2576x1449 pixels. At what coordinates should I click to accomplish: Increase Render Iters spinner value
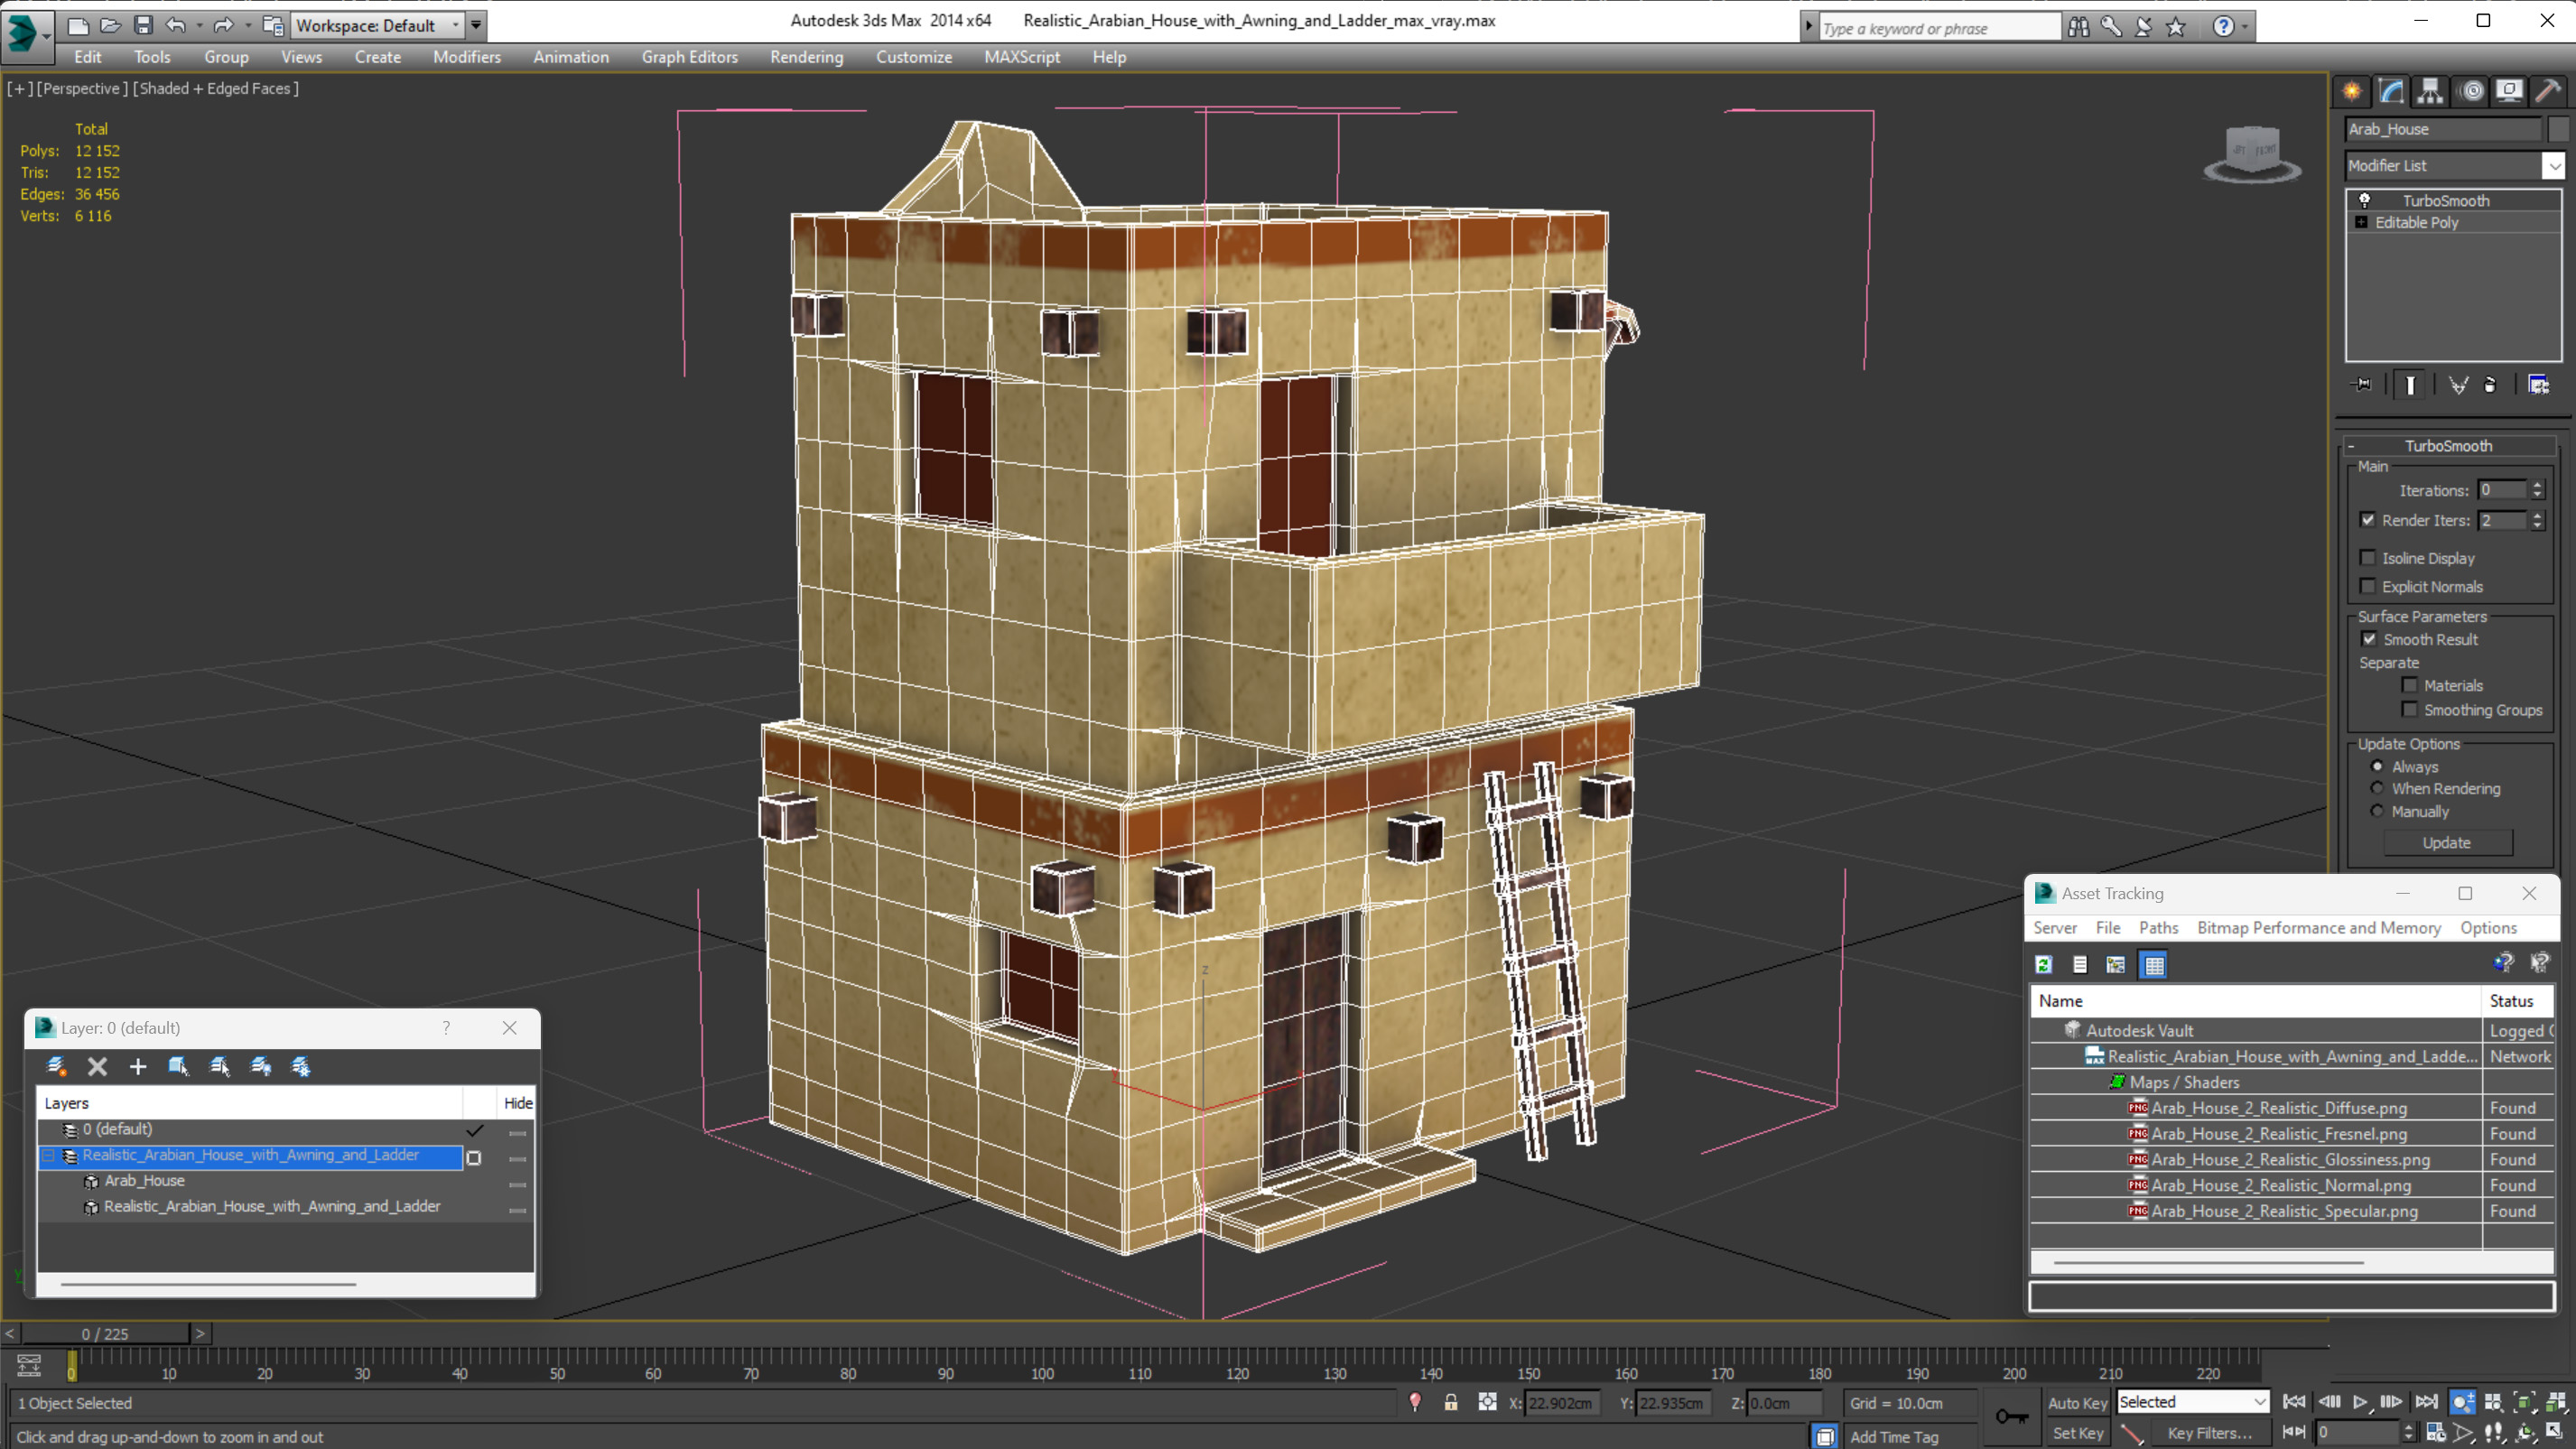pyautogui.click(x=2537, y=515)
